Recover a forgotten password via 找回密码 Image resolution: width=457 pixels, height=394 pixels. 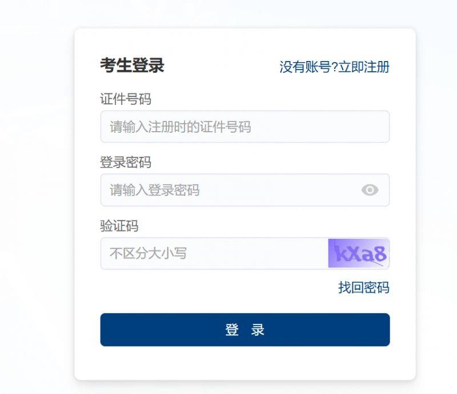pyautogui.click(x=363, y=288)
